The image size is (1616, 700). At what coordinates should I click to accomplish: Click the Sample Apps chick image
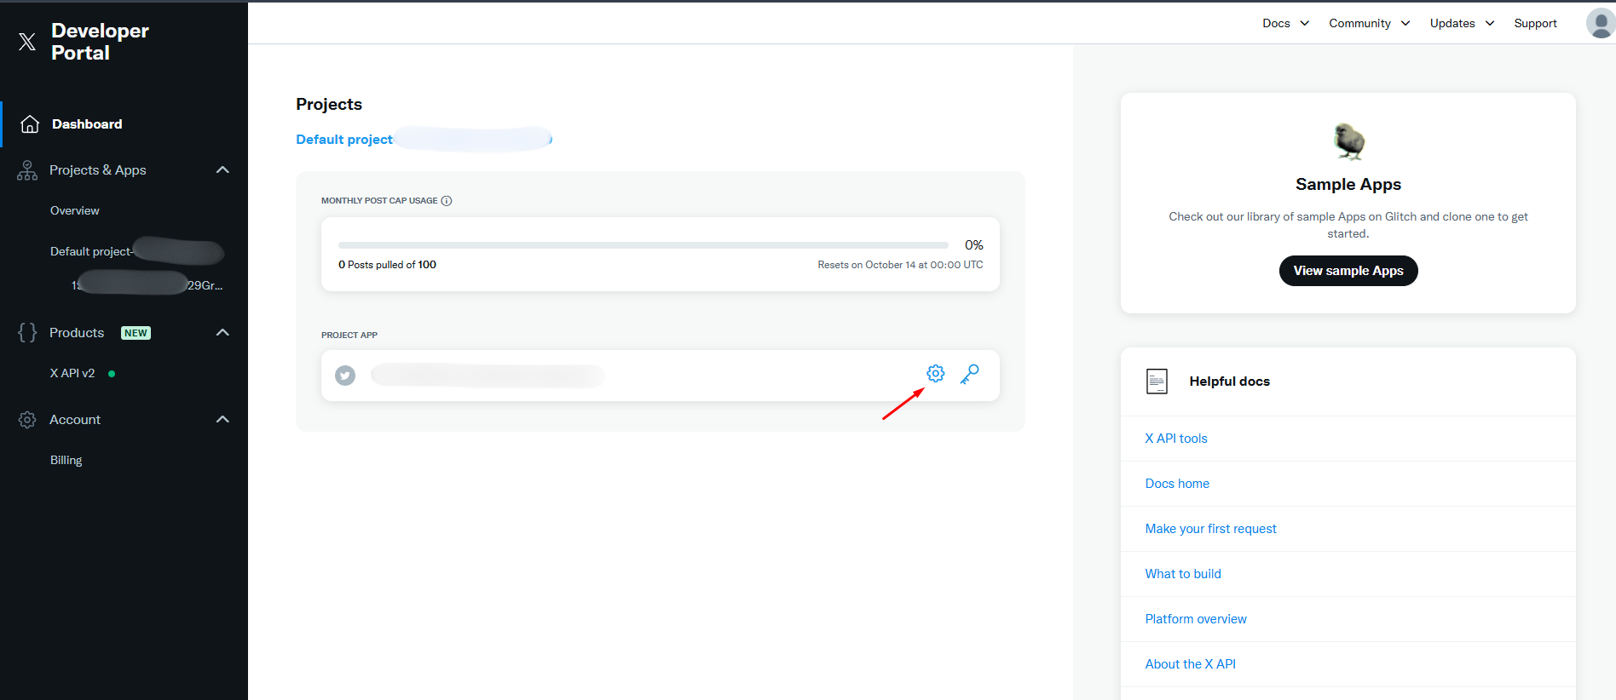coord(1348,141)
